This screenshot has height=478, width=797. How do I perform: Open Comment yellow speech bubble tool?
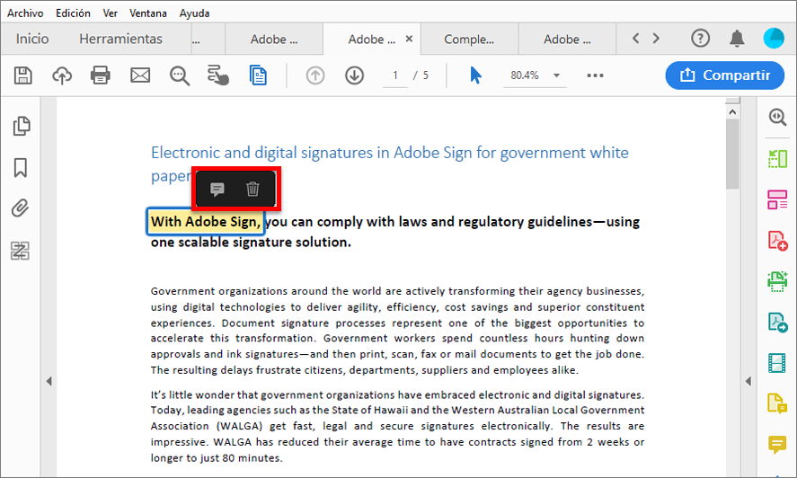(777, 445)
